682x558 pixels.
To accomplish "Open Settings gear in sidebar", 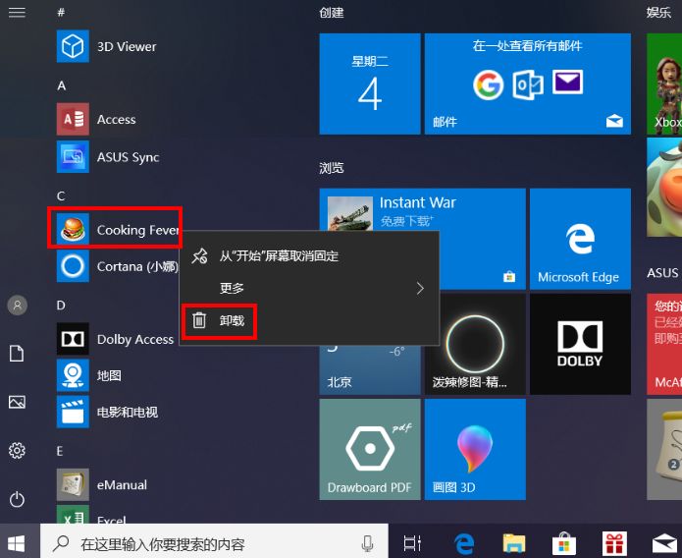I will pos(17,450).
